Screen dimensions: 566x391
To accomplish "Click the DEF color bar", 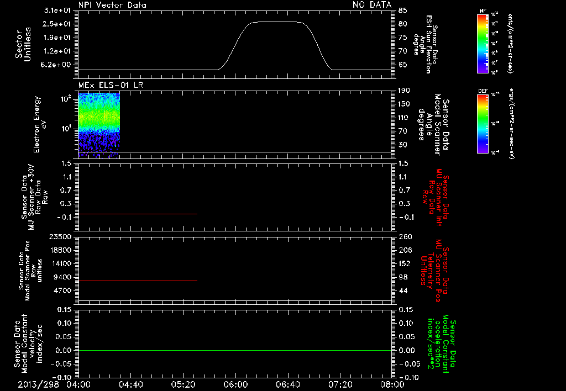I will [483, 124].
